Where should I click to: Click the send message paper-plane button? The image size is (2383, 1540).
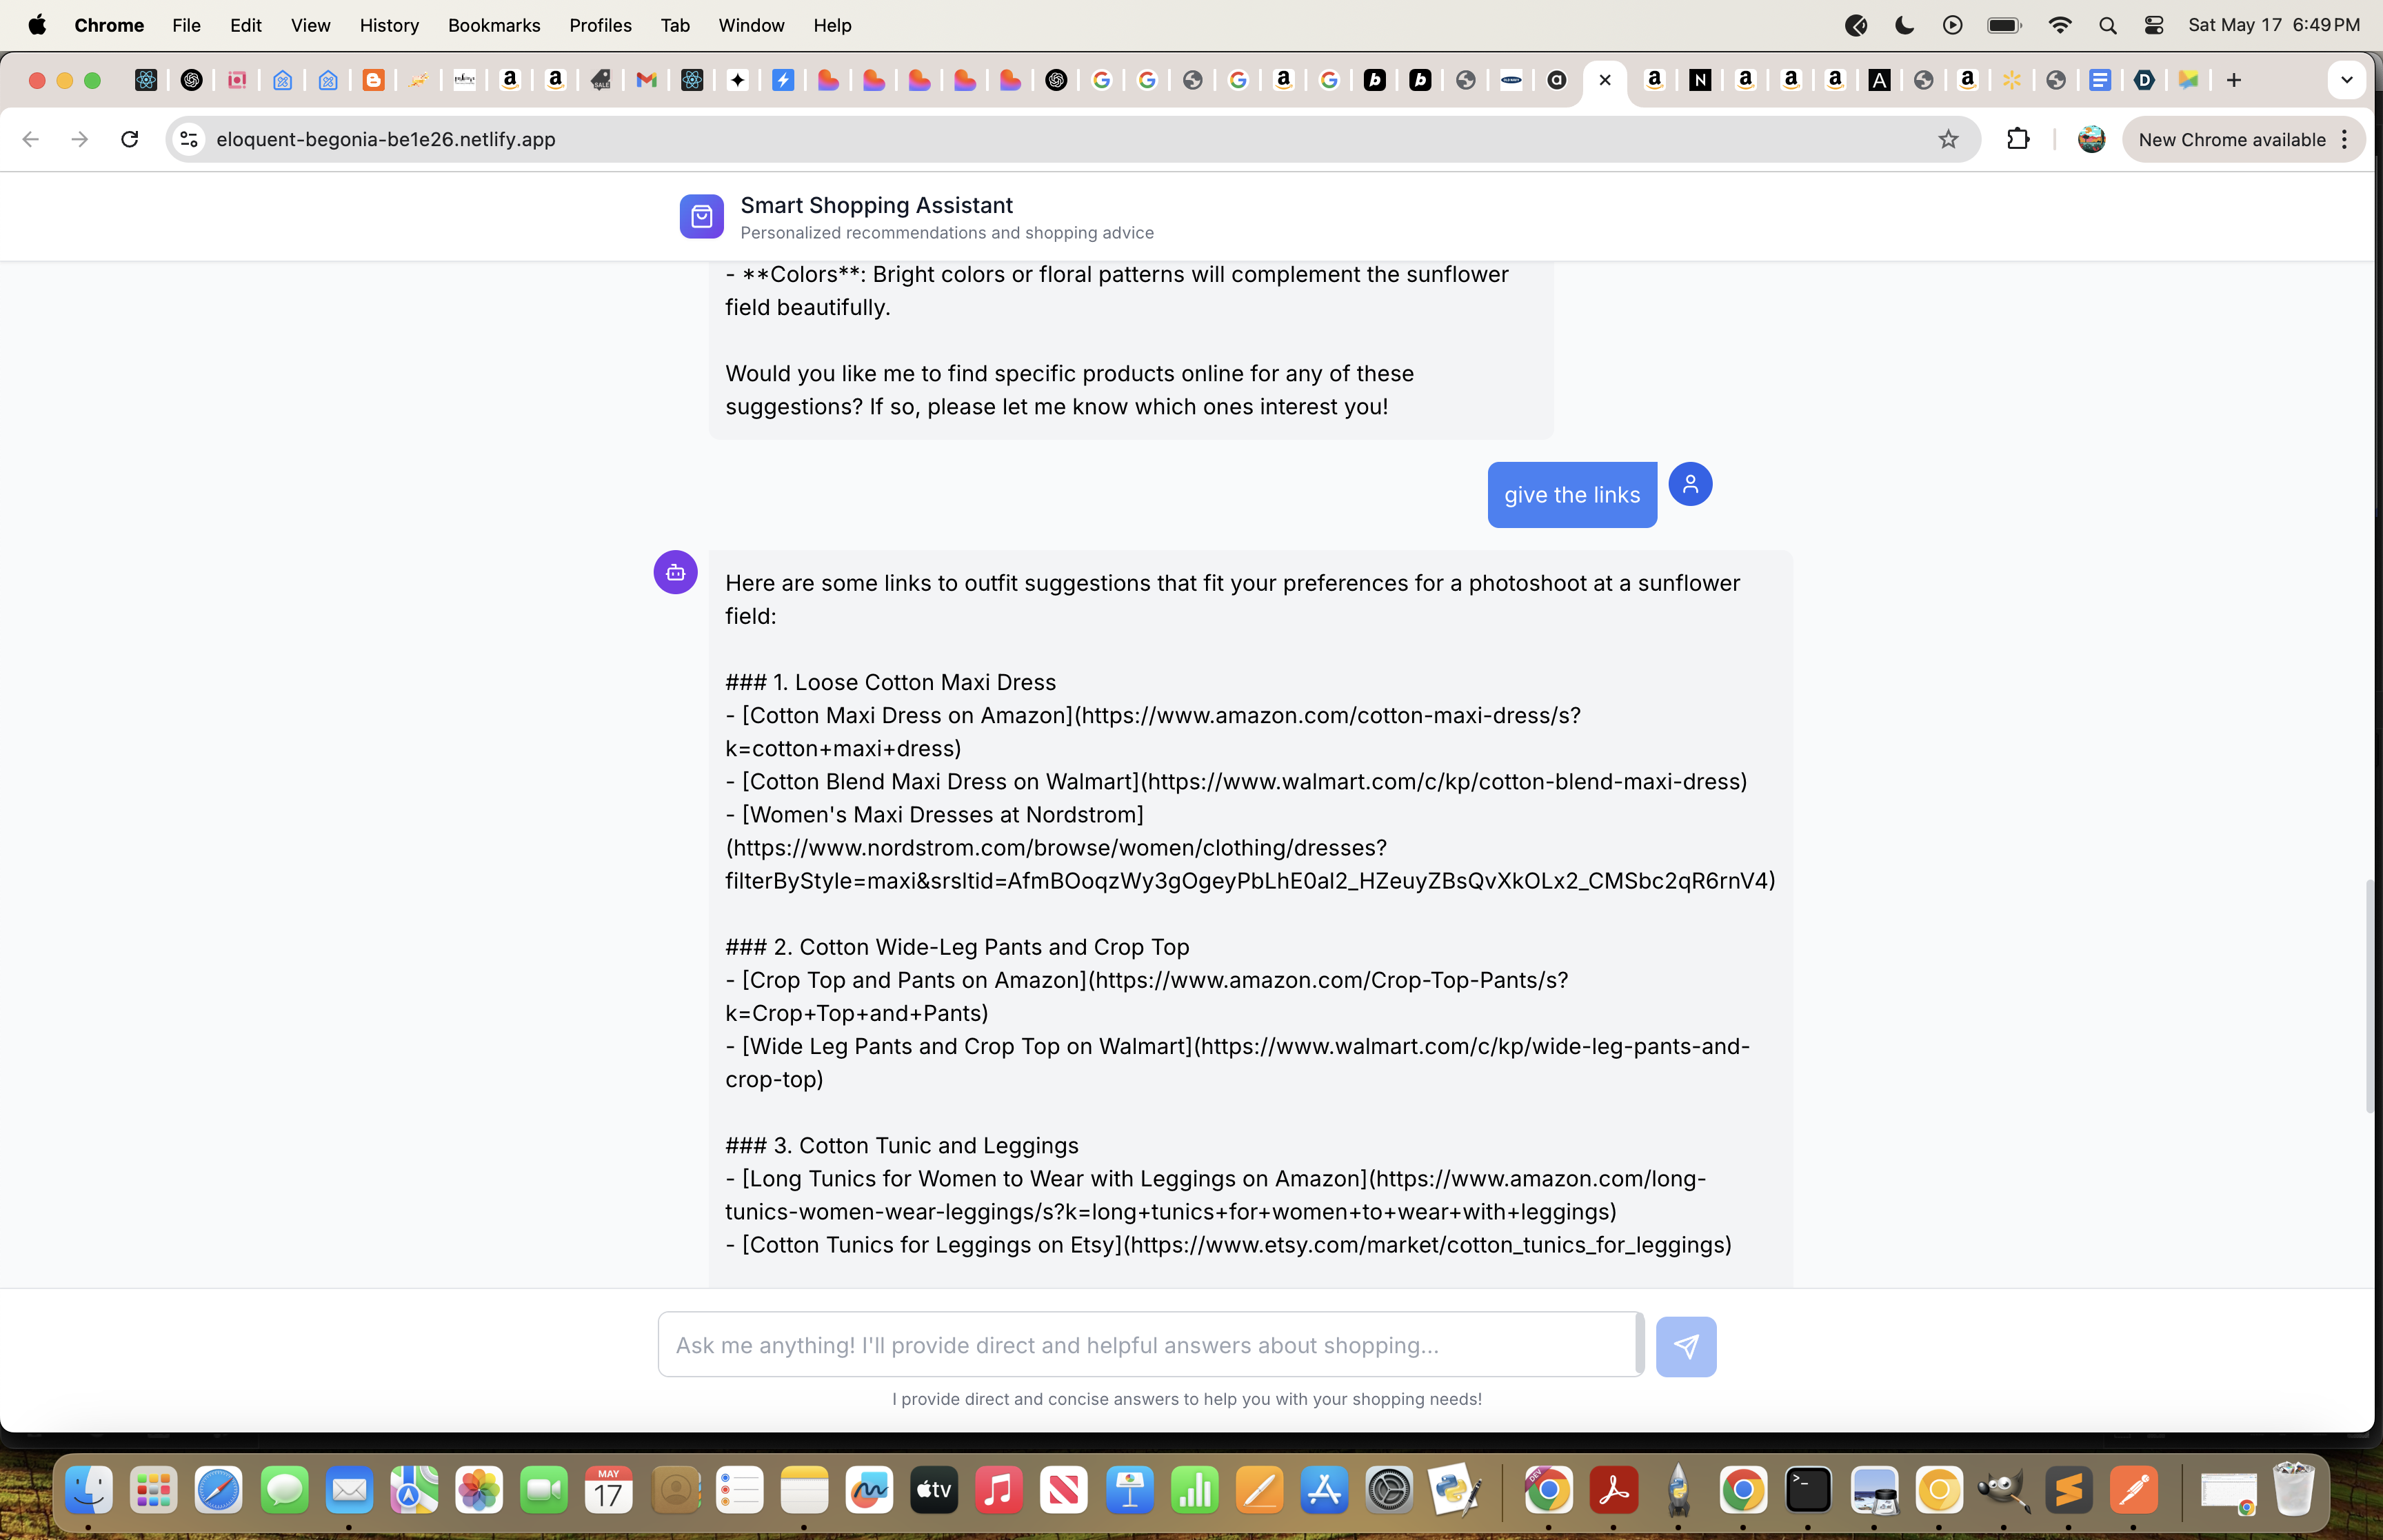click(1685, 1346)
